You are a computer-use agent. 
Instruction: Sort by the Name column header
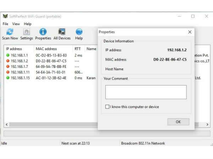click(92, 49)
